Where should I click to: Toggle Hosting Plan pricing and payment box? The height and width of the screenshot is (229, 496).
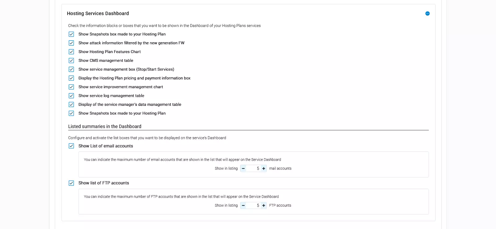[71, 78]
